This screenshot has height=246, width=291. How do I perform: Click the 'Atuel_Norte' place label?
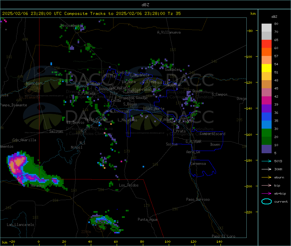[x=154, y=109]
